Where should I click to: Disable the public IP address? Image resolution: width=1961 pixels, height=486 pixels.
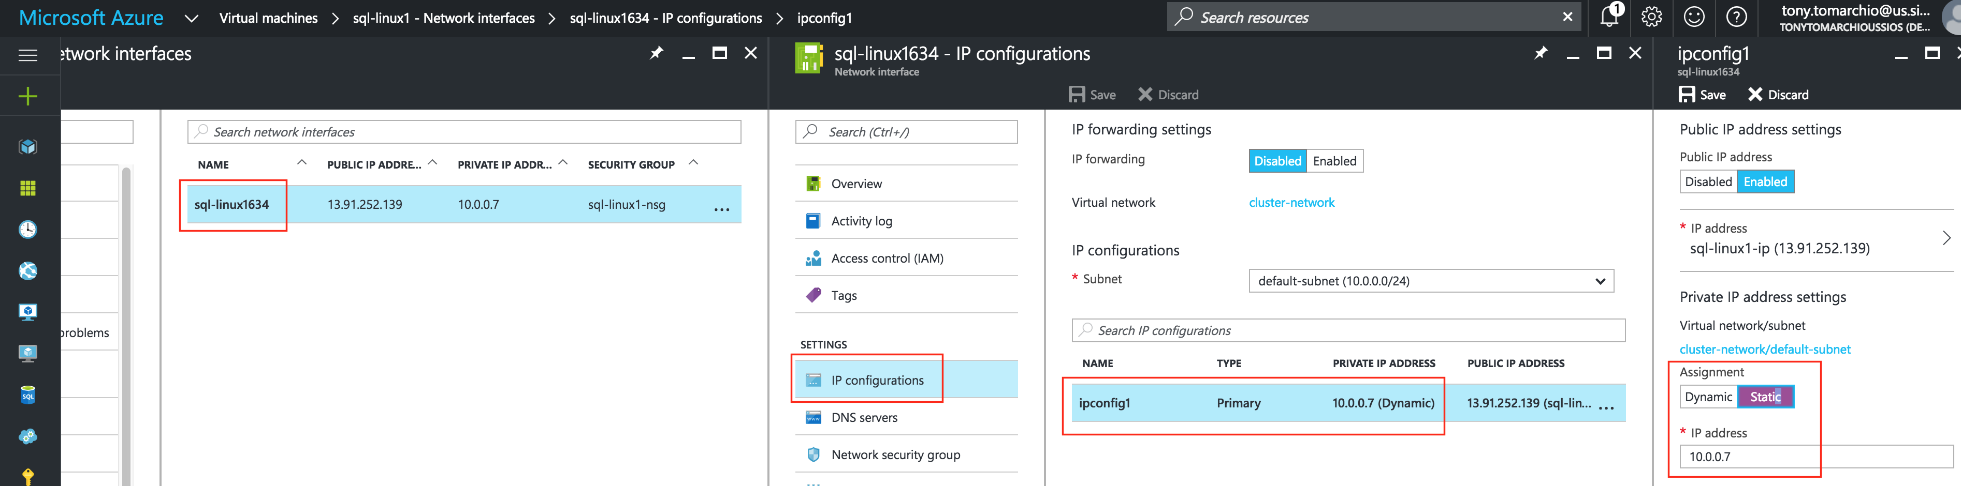pyautogui.click(x=1708, y=181)
